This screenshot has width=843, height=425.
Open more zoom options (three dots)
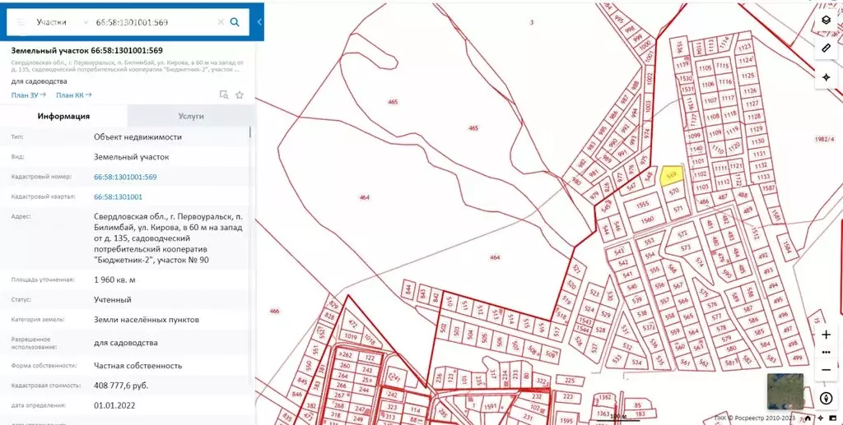(826, 353)
